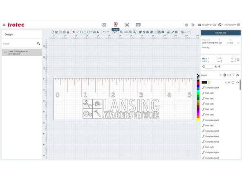Create a new design document
Image resolution: width=242 pixels, height=181 pixels.
point(53,32)
